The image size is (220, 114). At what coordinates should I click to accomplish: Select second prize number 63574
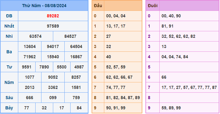coord(36,36)
